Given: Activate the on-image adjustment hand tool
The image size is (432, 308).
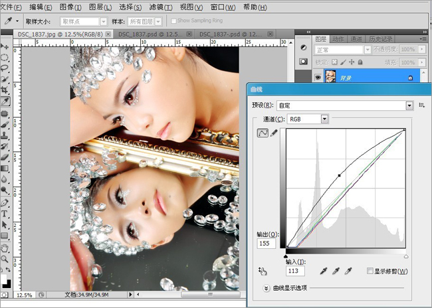Looking at the screenshot, I should coord(263,271).
